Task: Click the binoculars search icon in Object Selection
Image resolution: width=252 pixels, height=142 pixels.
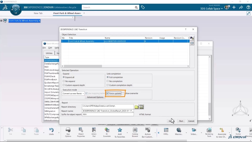Action: pyautogui.click(x=192, y=38)
